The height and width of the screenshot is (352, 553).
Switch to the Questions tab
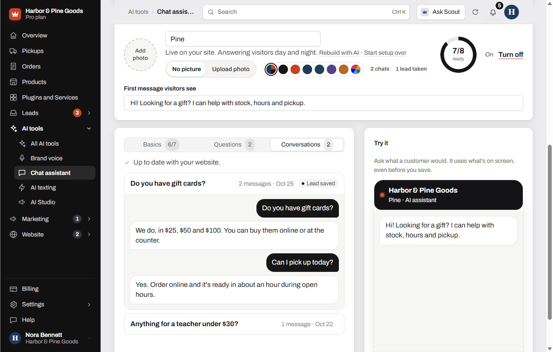tap(234, 145)
